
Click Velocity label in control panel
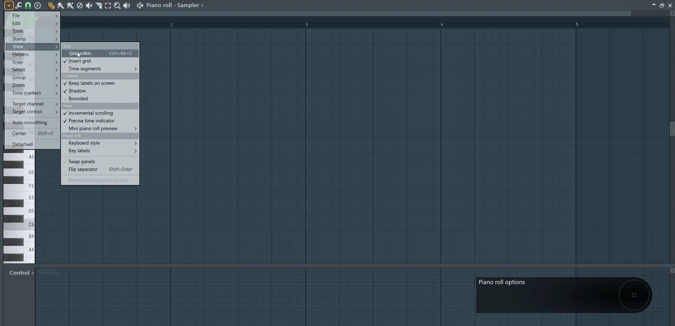49,273
